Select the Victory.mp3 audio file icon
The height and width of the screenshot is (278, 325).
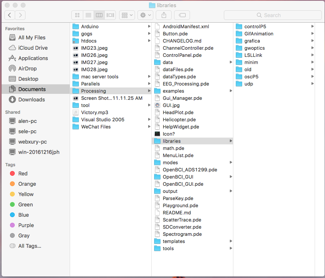pyautogui.click(x=76, y=113)
